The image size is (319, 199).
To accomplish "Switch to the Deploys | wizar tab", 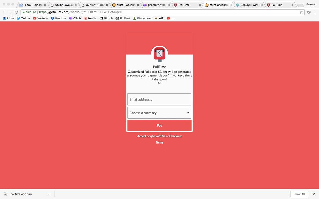I will click(249, 5).
